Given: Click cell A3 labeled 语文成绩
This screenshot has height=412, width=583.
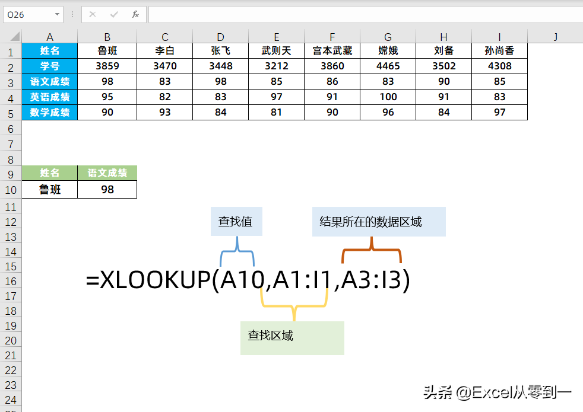Looking at the screenshot, I should [x=49, y=82].
